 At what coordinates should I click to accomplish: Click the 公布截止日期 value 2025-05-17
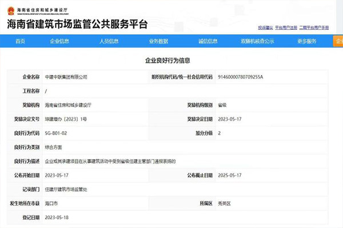230,175
